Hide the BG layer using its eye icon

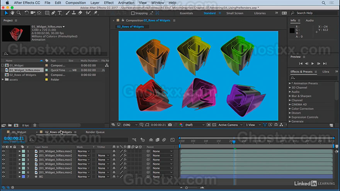click(3, 176)
